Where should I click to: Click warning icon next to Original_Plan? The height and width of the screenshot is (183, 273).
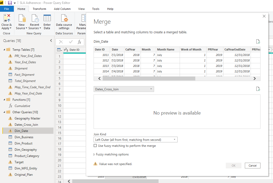pyautogui.click(x=10, y=174)
